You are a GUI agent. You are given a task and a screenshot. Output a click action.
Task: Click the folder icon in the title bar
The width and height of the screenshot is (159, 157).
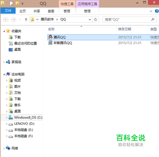3,3
